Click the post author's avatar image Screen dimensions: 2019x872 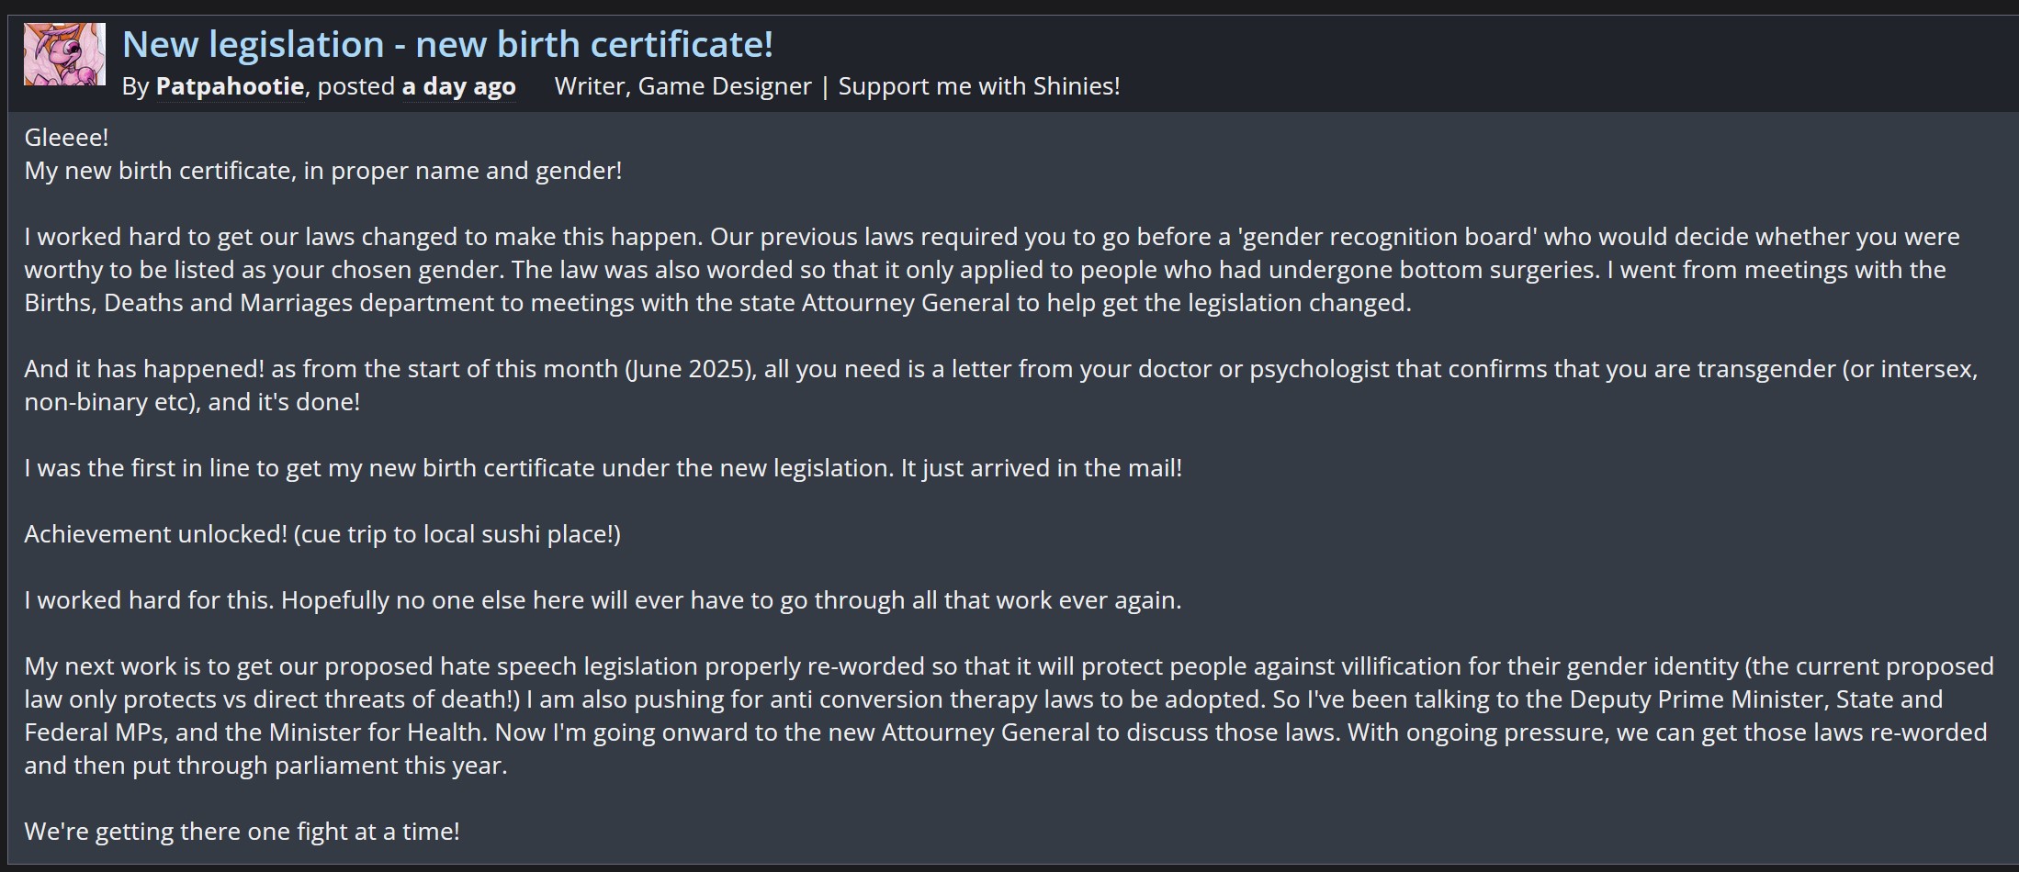[64, 54]
